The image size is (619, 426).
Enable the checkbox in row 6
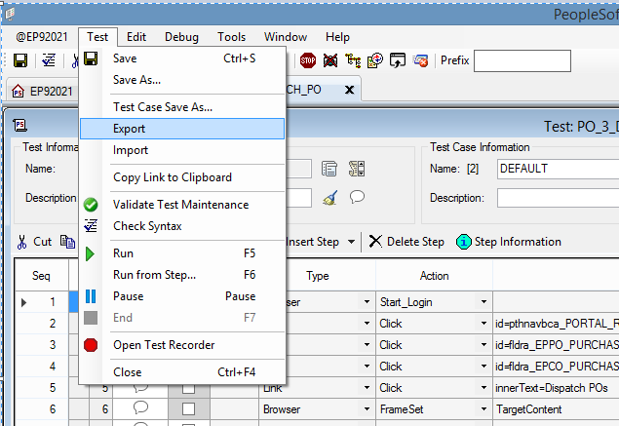189,409
